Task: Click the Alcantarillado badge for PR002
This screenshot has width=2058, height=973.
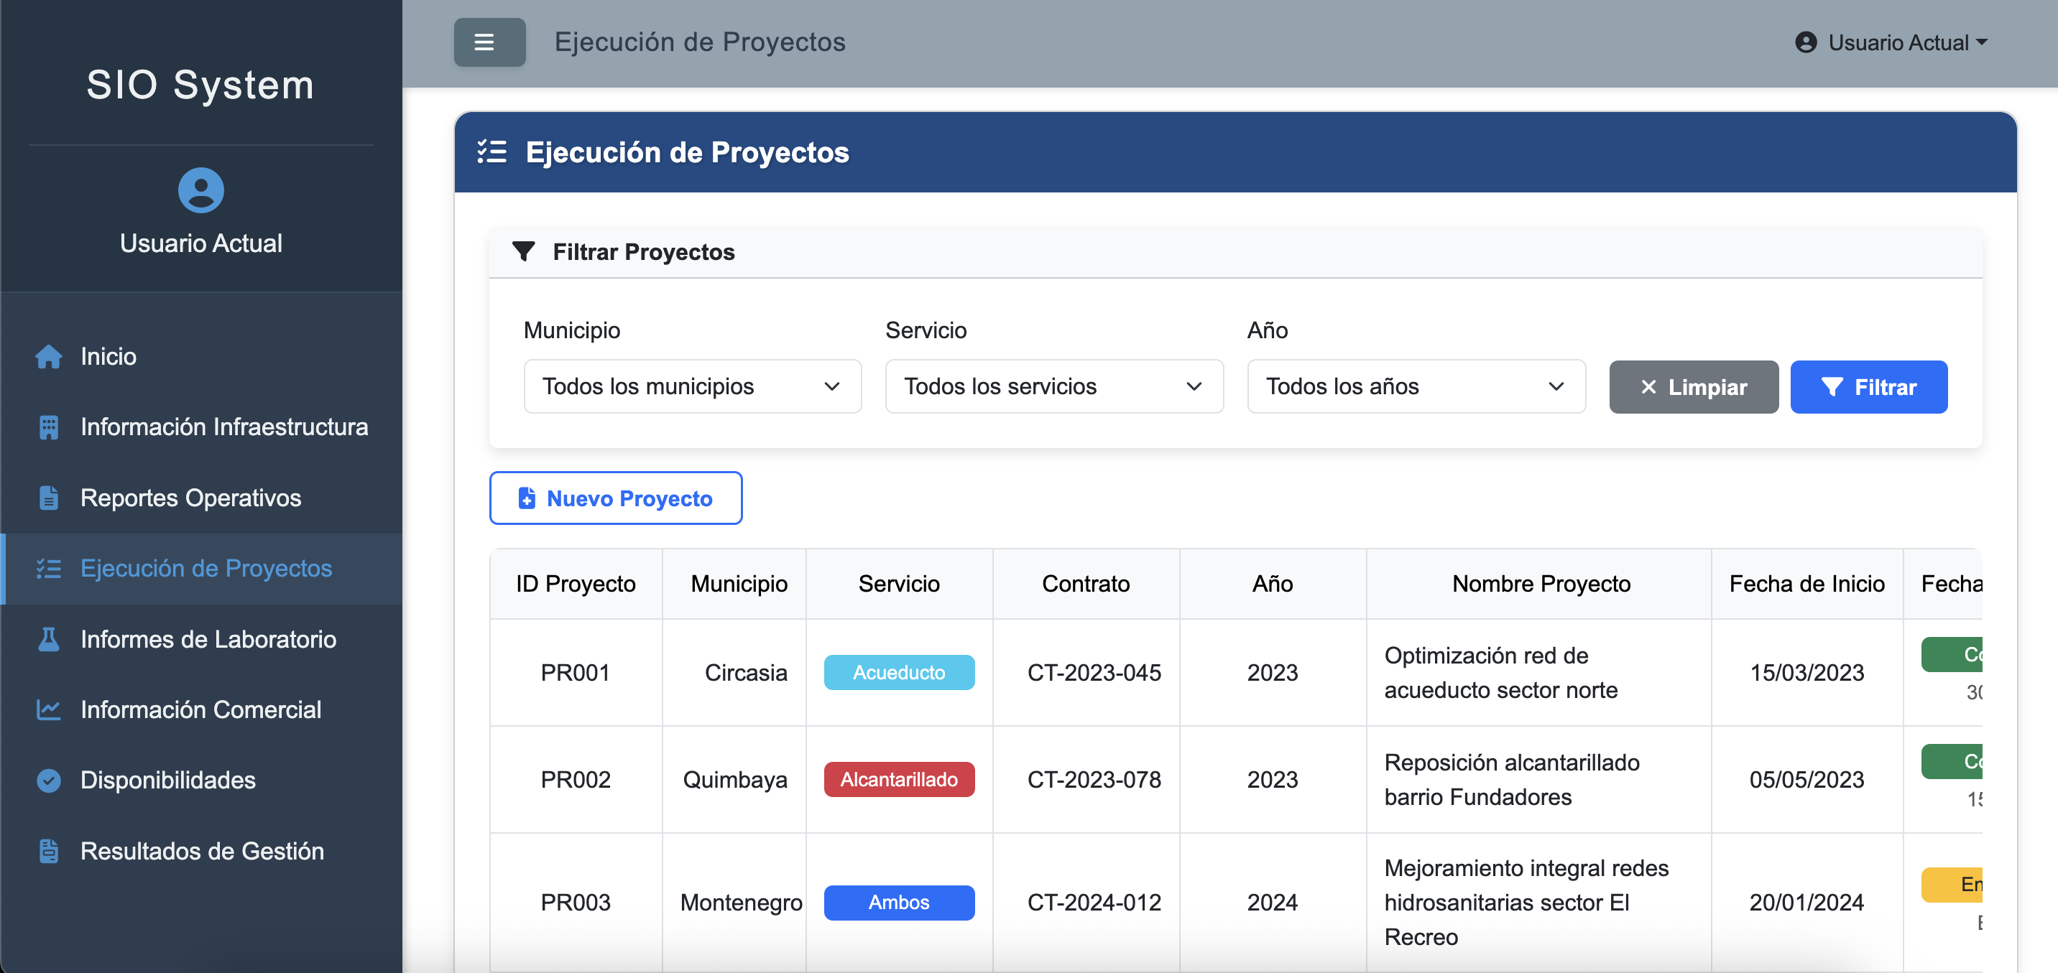Action: point(899,779)
